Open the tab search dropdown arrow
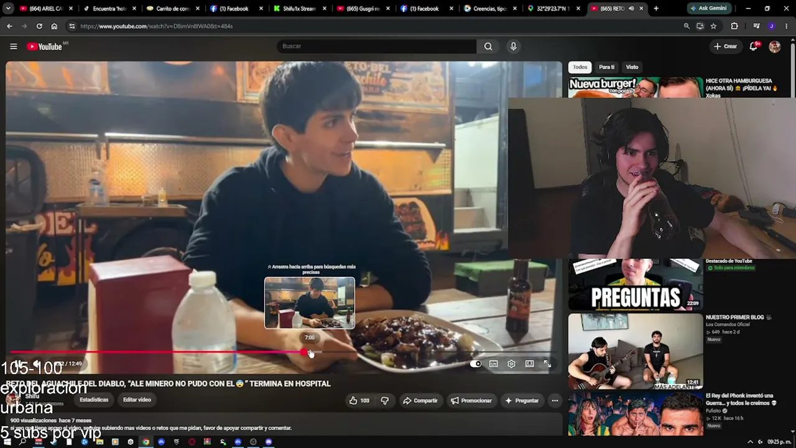 [8, 9]
